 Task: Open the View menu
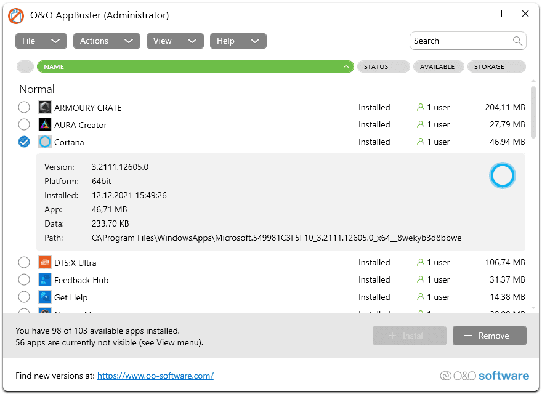tap(175, 41)
